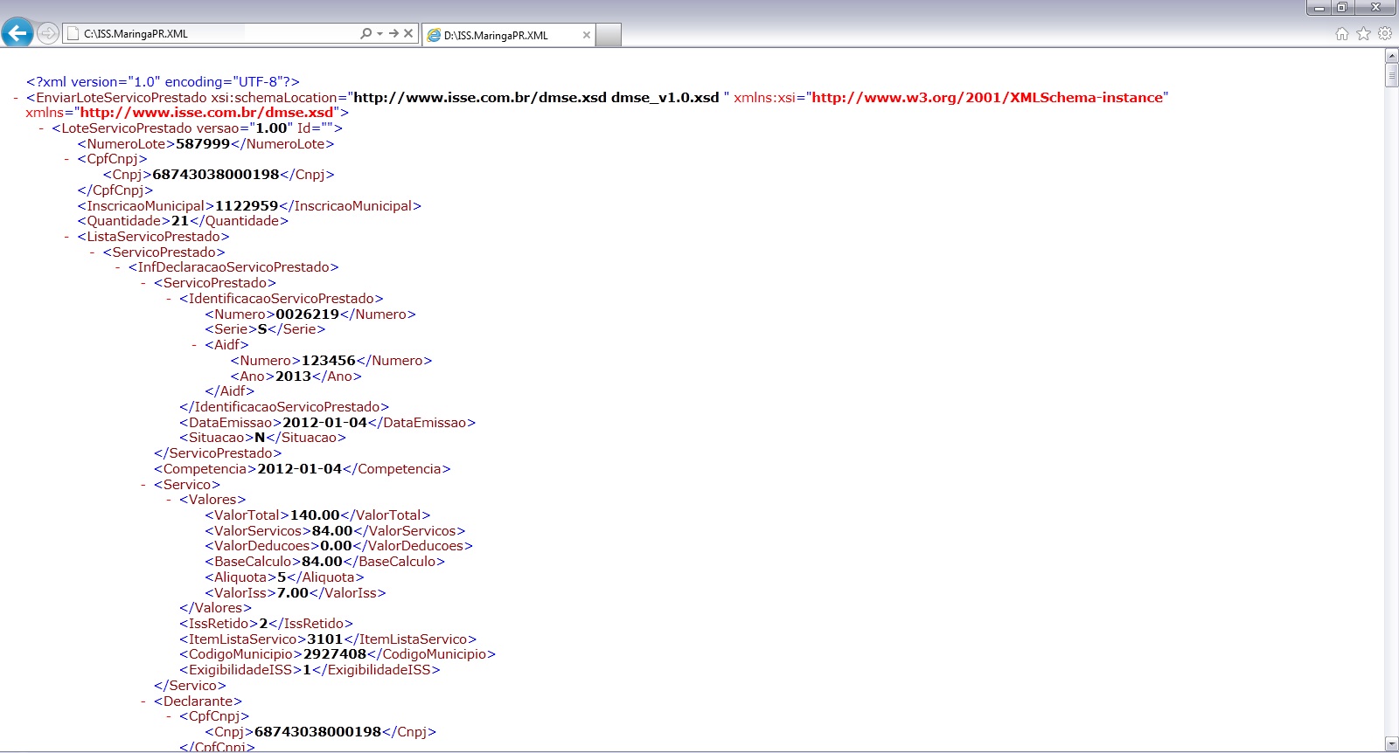
Task: Collapse the Valores node
Action: 169,500
